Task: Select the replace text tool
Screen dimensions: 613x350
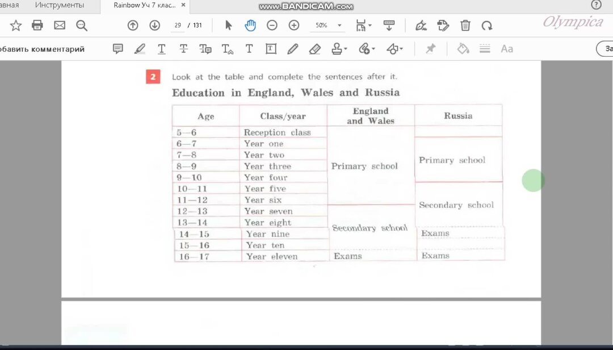Action: pyautogui.click(x=205, y=49)
